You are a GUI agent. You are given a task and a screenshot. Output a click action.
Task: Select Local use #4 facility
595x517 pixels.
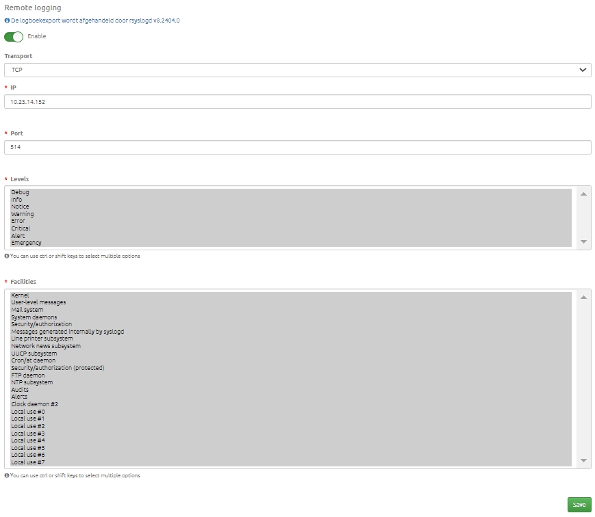point(291,440)
